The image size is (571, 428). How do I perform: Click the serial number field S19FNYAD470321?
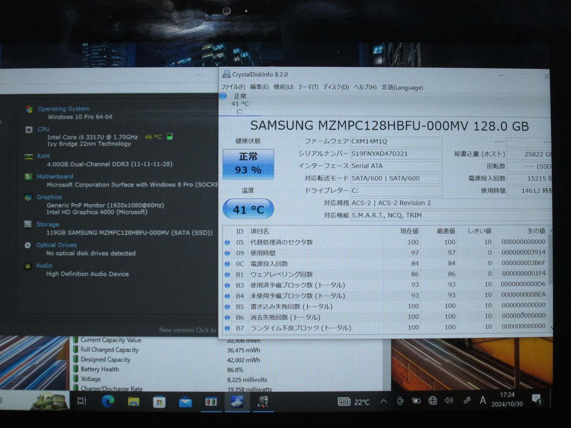point(396,154)
